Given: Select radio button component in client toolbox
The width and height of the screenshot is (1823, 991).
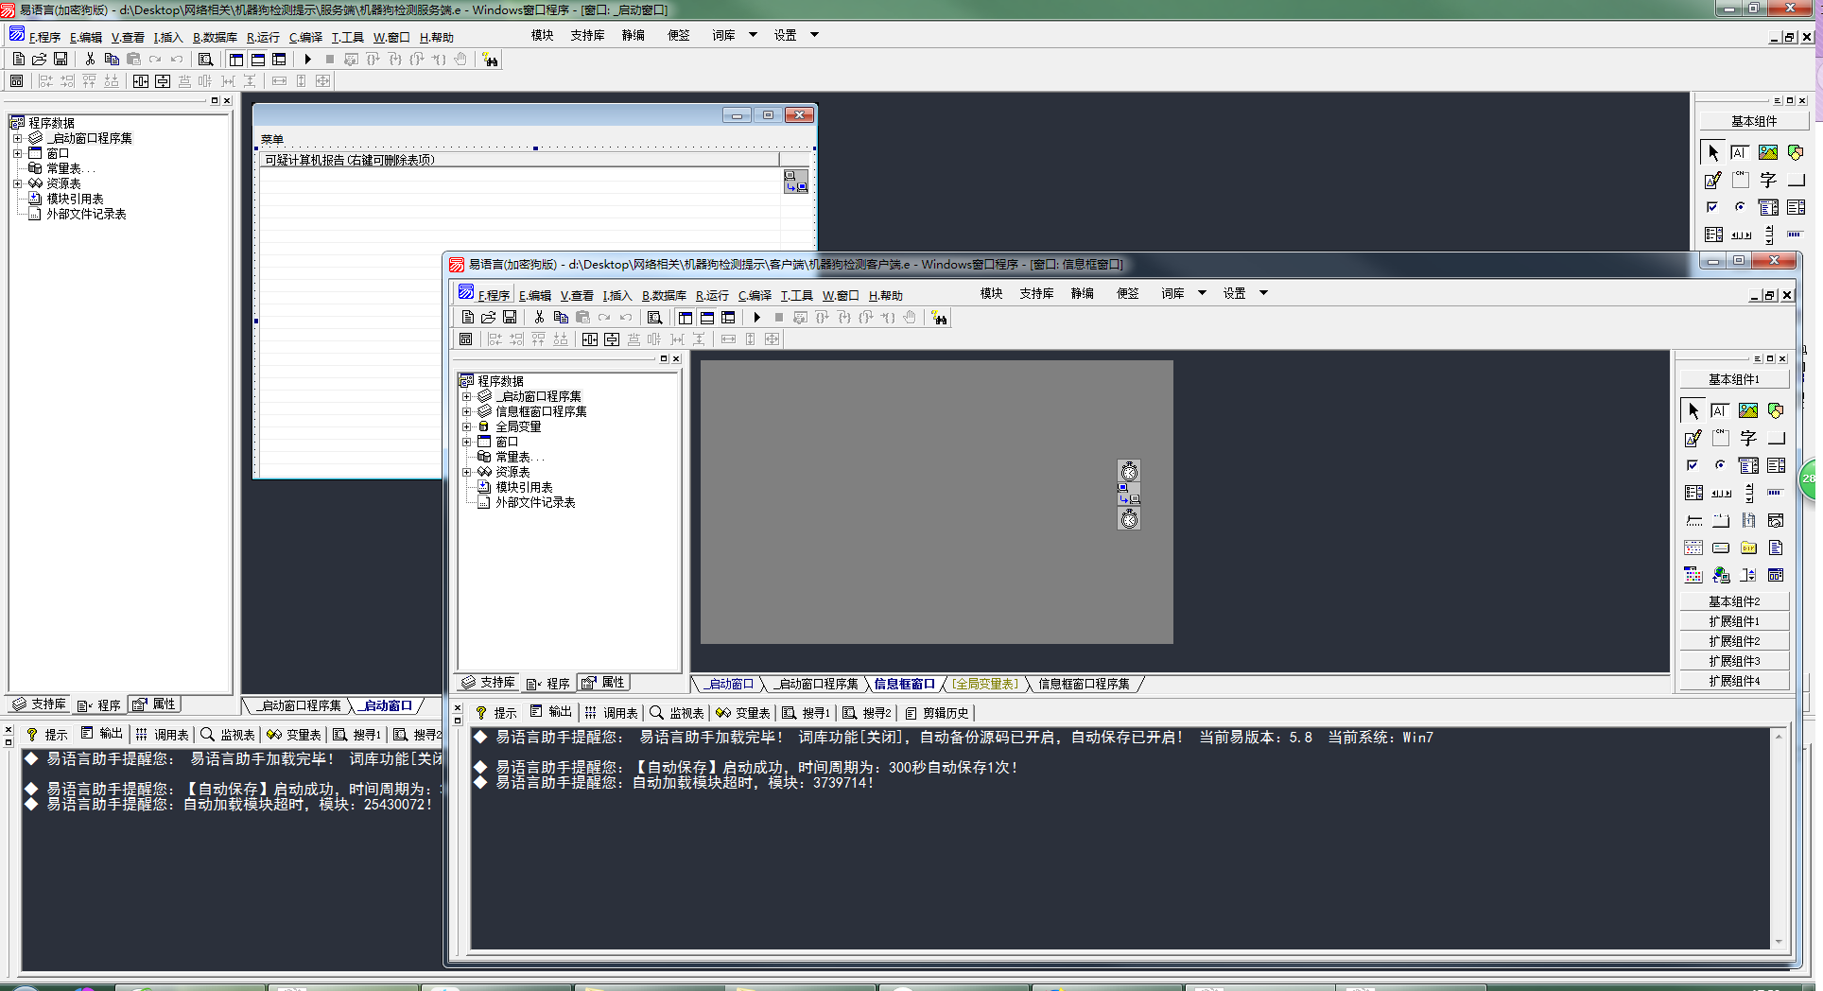Looking at the screenshot, I should (1720, 465).
